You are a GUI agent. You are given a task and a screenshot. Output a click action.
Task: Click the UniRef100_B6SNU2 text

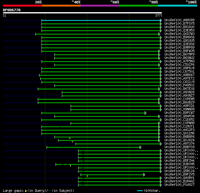[179, 58]
